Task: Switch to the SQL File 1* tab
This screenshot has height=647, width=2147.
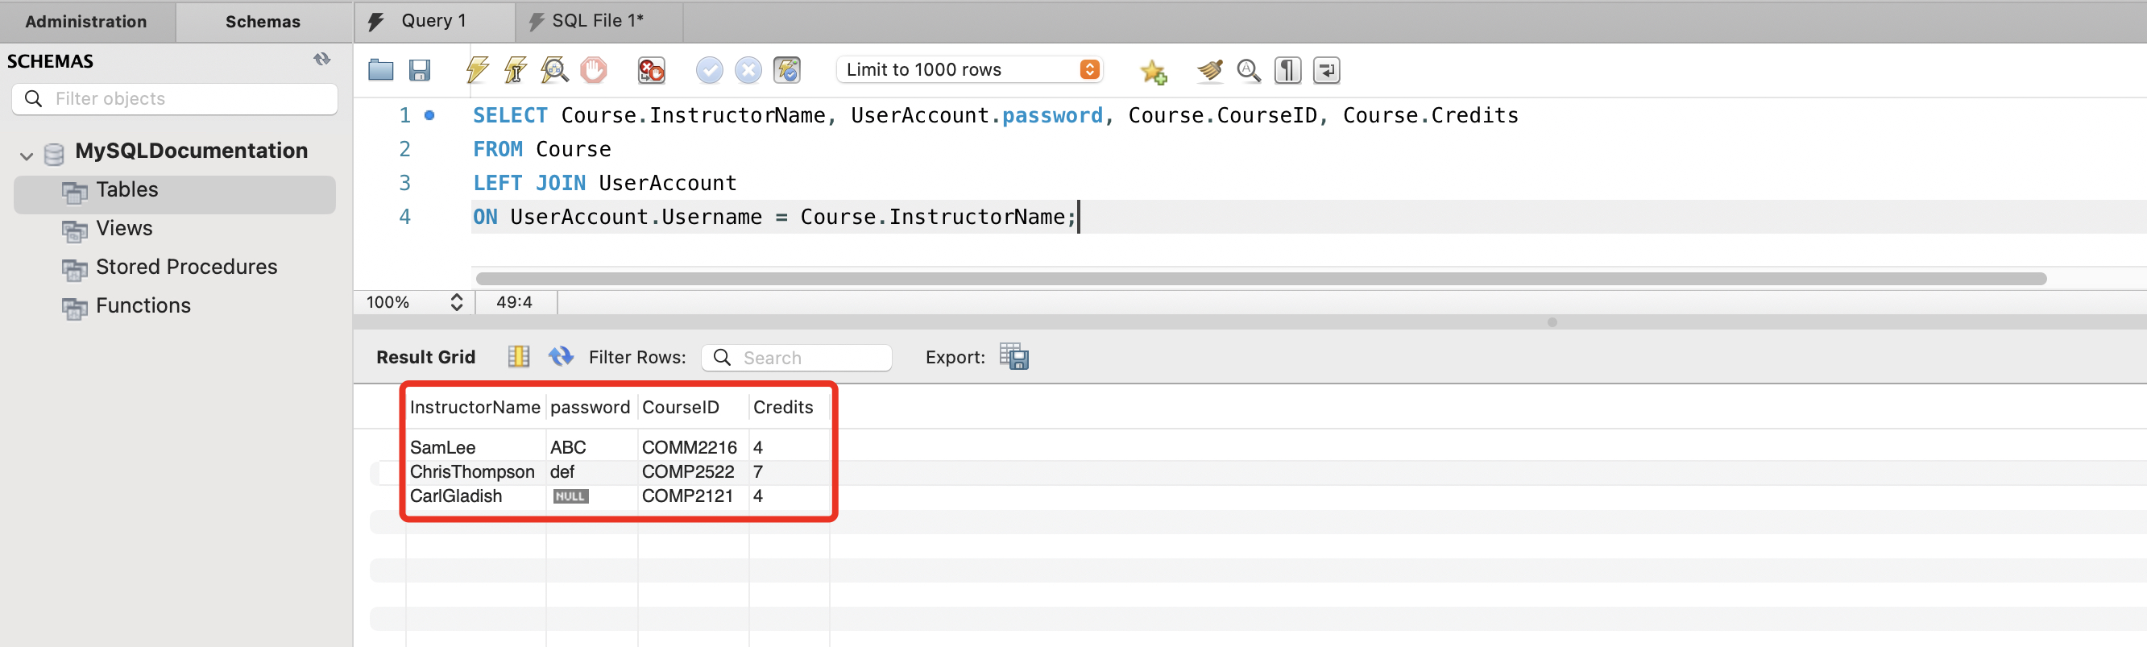Action: [x=597, y=21]
